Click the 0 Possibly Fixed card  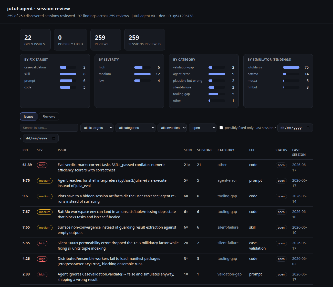(x=70, y=40)
